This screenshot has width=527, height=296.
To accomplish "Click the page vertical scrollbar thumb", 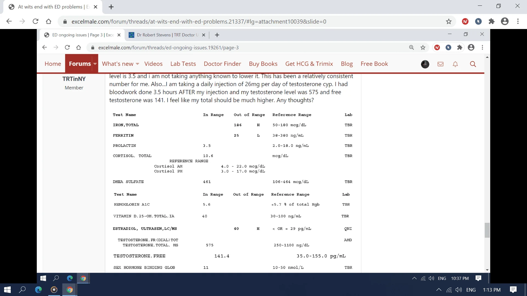I will pyautogui.click(x=487, y=230).
